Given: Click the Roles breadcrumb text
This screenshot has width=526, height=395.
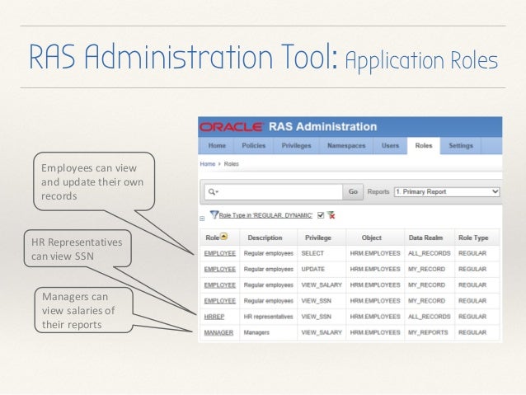Looking at the screenshot, I should pos(231,164).
